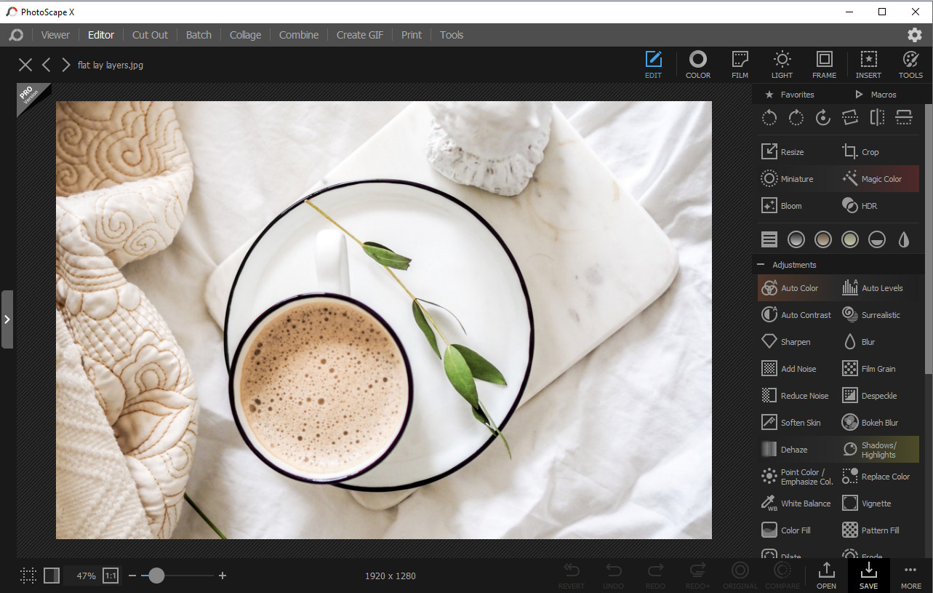Expand the left side panel arrow
933x593 pixels.
tap(7, 319)
